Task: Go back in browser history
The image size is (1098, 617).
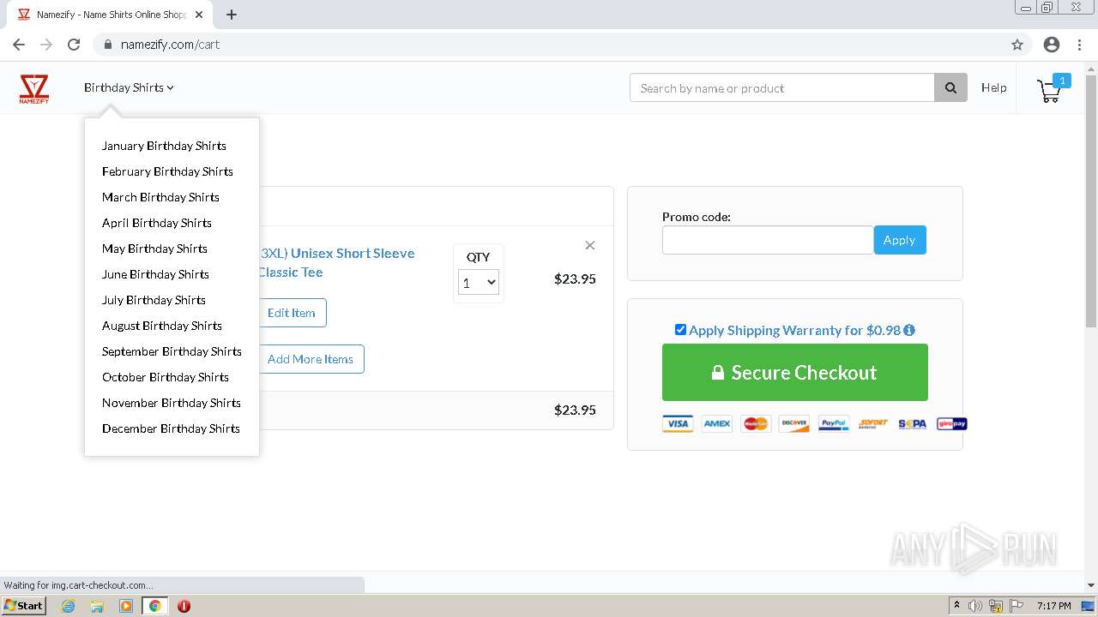Action: (19, 45)
